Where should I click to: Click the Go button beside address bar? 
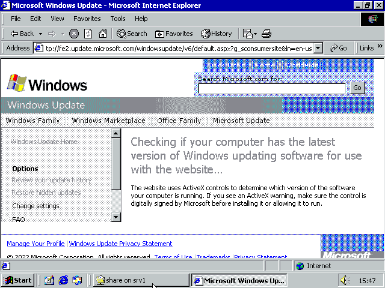tap(339, 48)
